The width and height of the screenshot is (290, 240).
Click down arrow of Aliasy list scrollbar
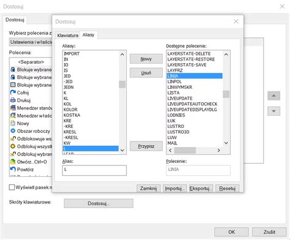point(122,150)
